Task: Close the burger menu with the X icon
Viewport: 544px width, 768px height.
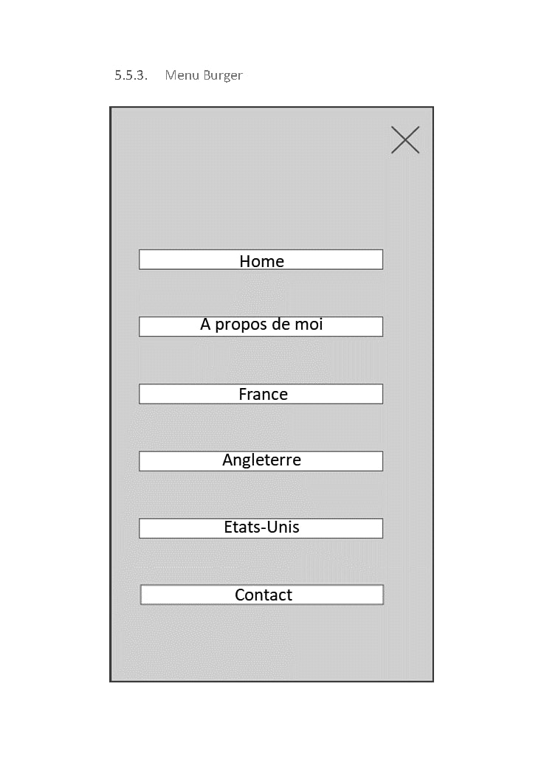Action: [x=405, y=140]
